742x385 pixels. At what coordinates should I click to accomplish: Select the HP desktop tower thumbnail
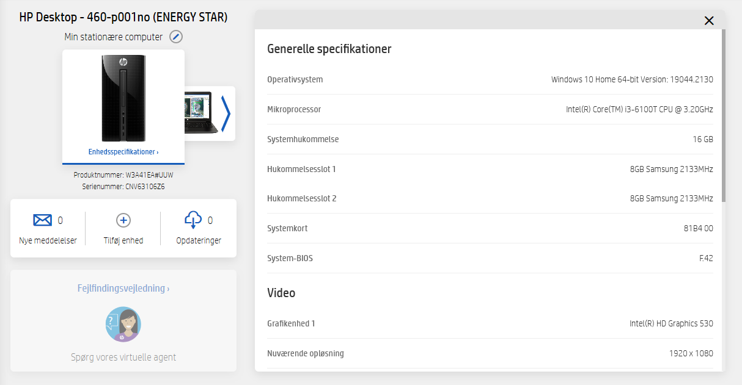pyautogui.click(x=123, y=98)
